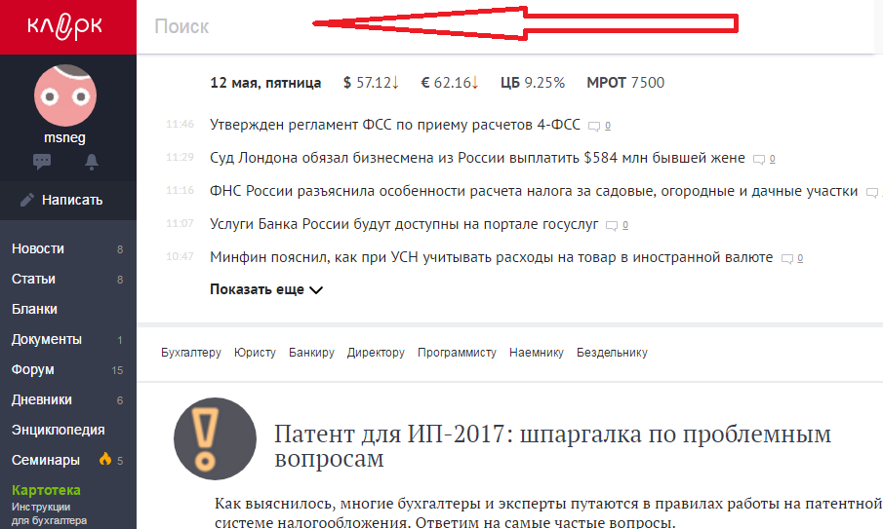
Task: Select the Программисту category tab
Action: pos(457,353)
